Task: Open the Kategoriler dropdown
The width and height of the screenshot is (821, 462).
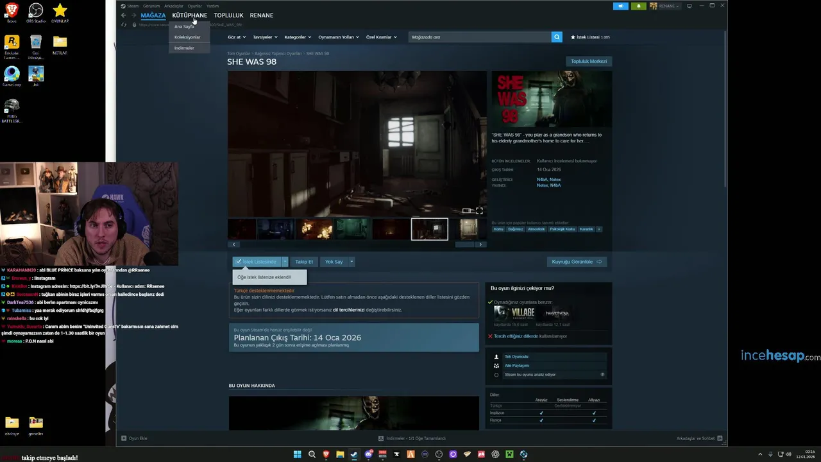Action: click(298, 37)
